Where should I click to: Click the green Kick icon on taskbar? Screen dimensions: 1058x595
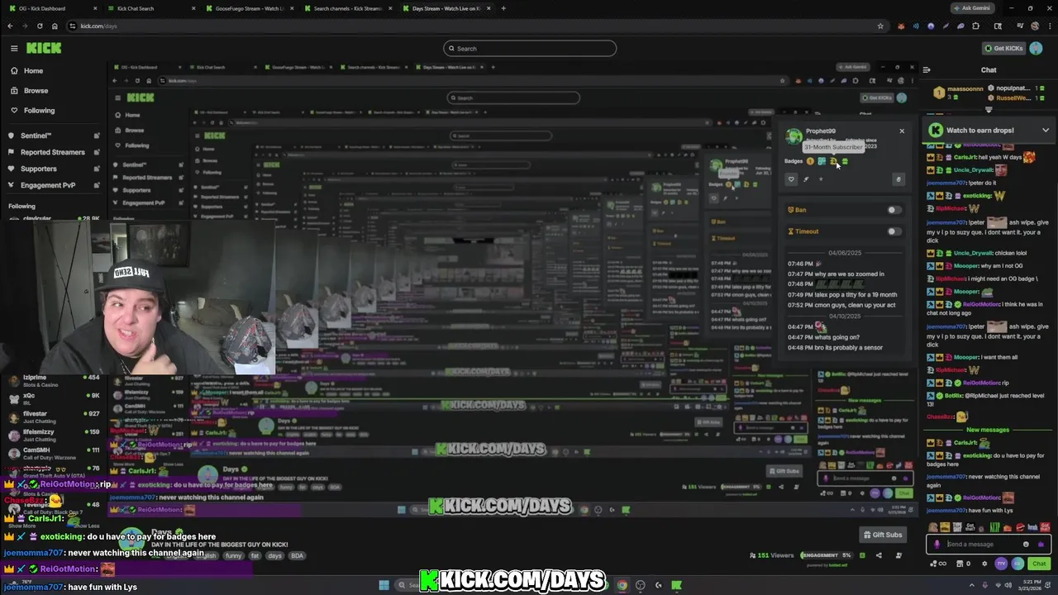pos(676,585)
